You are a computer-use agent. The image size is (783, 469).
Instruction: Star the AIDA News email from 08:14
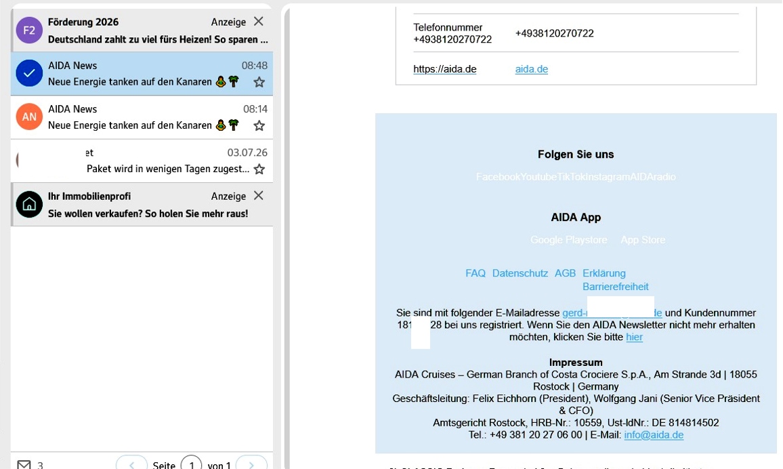[x=259, y=125]
